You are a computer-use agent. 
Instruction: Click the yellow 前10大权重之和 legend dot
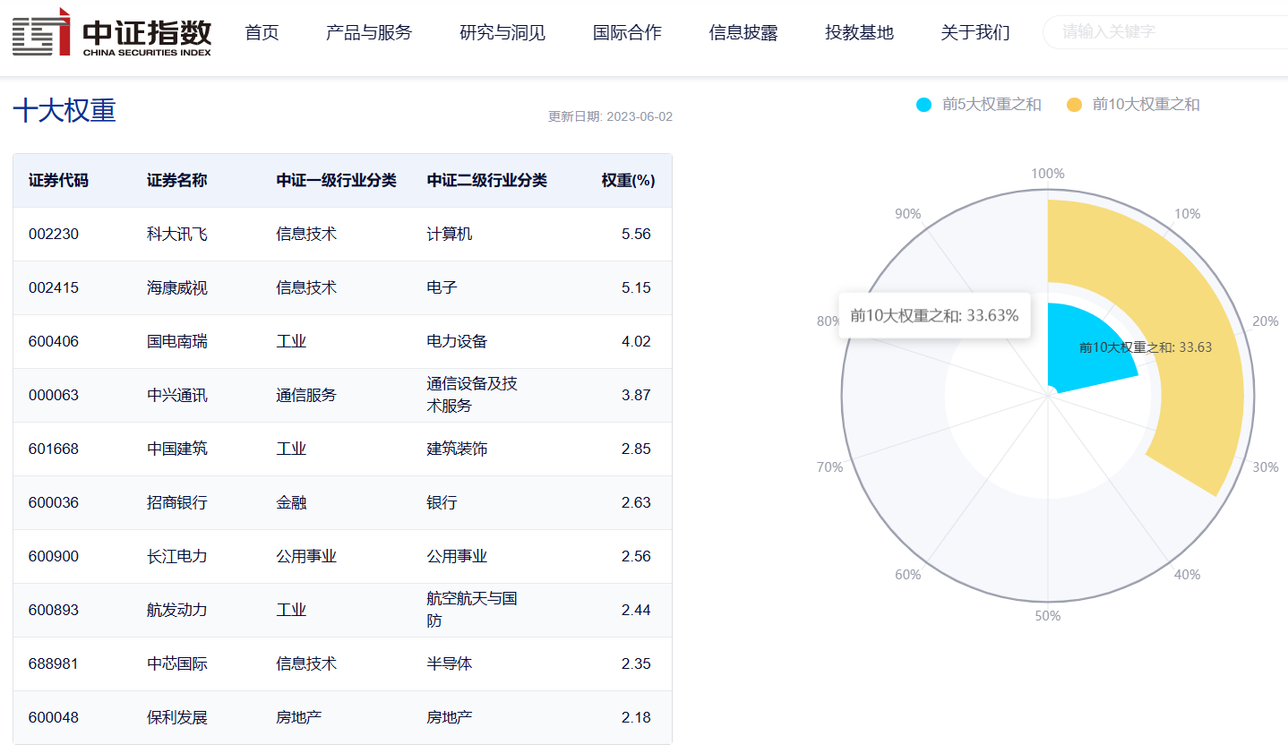(1075, 105)
